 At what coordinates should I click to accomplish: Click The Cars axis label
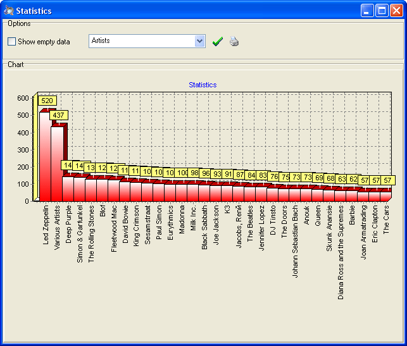click(387, 219)
